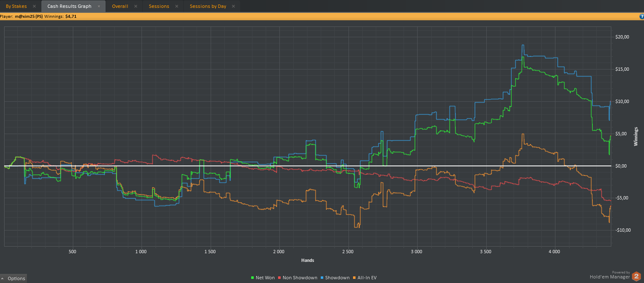Switch to the Overall tab
Screen dimensions: 644x283
click(x=120, y=6)
